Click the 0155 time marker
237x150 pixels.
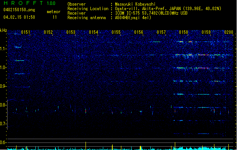pyautogui.click(x=116, y=32)
